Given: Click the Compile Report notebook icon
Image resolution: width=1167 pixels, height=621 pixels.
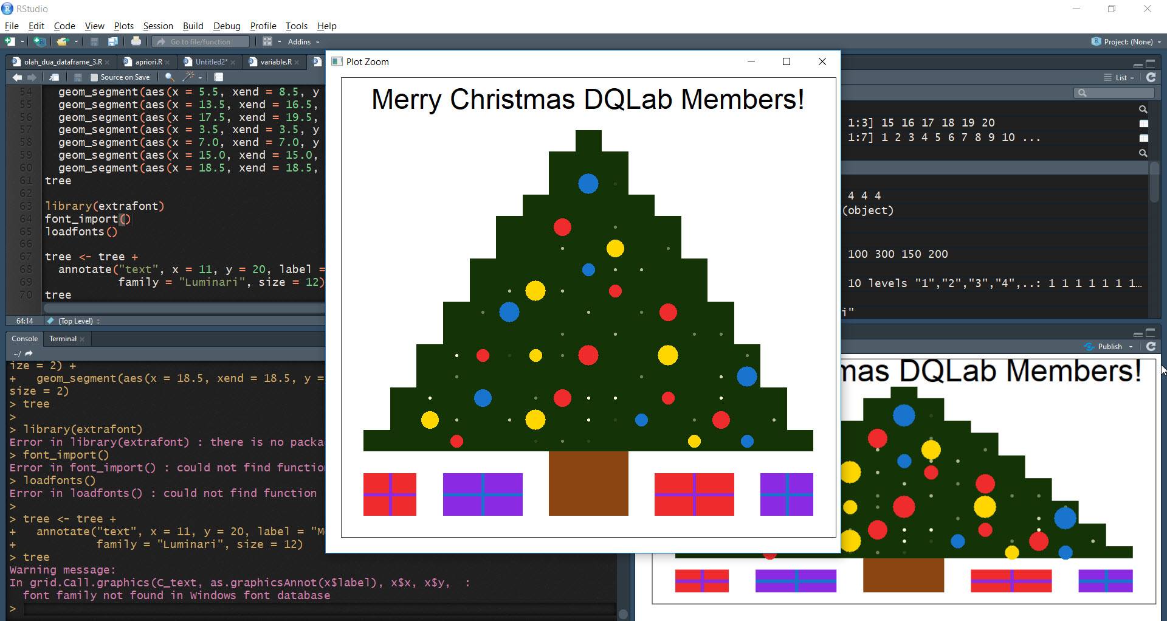Looking at the screenshot, I should click(x=219, y=77).
